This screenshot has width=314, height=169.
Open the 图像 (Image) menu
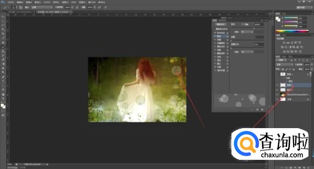coord(29,2)
